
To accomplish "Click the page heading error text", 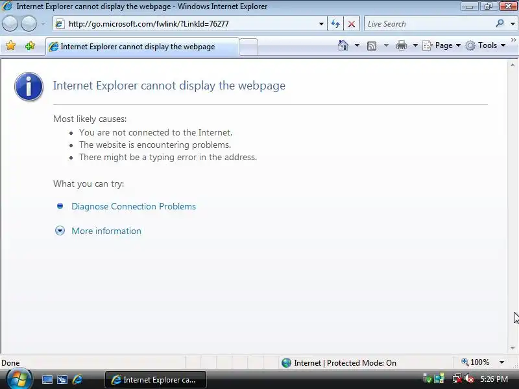I will click(169, 86).
